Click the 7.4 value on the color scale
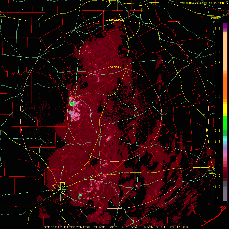The width and height of the screenshot is (229, 229). coord(218,63)
